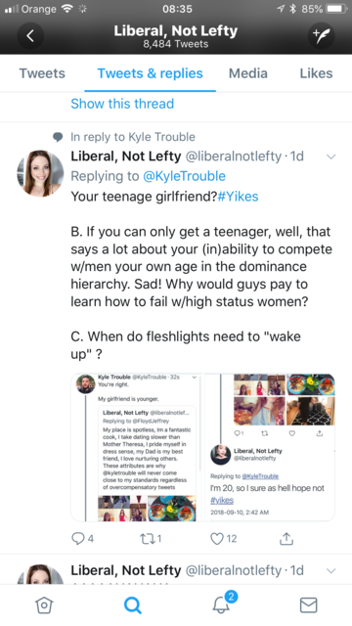Expand options chevron on the bottom tweet
The height and width of the screenshot is (626, 352).
click(x=330, y=570)
